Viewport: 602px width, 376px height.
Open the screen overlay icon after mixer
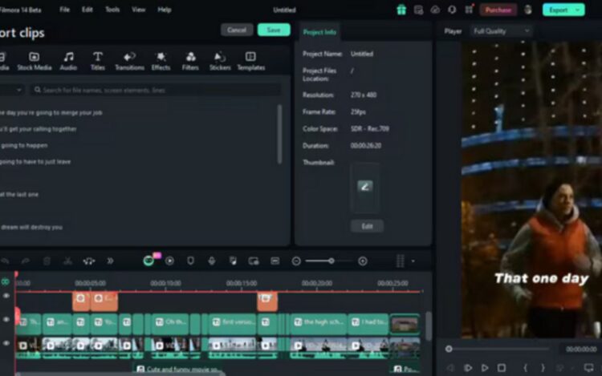click(x=254, y=261)
